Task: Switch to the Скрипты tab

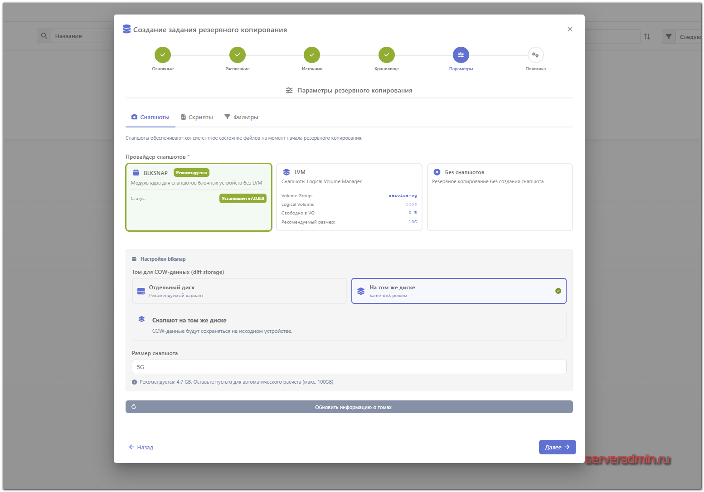Action: 197,117
